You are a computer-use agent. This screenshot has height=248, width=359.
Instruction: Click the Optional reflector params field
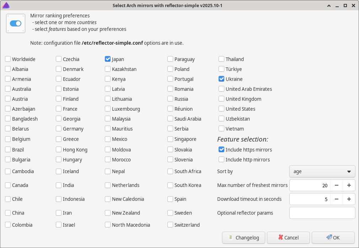pyautogui.click(x=322, y=213)
